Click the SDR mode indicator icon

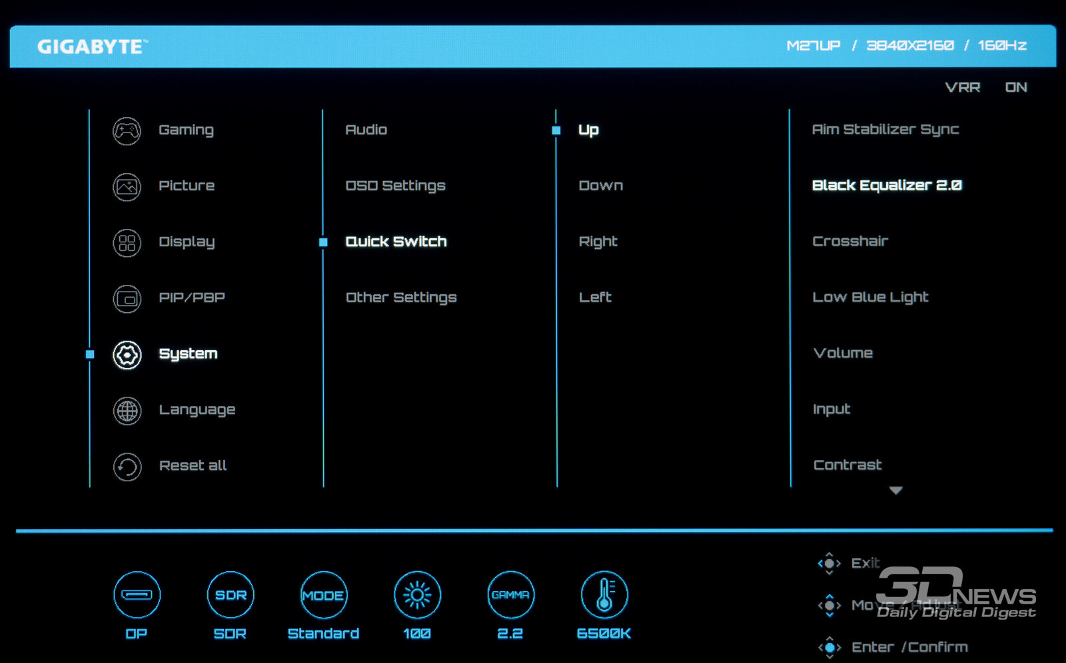pyautogui.click(x=231, y=594)
